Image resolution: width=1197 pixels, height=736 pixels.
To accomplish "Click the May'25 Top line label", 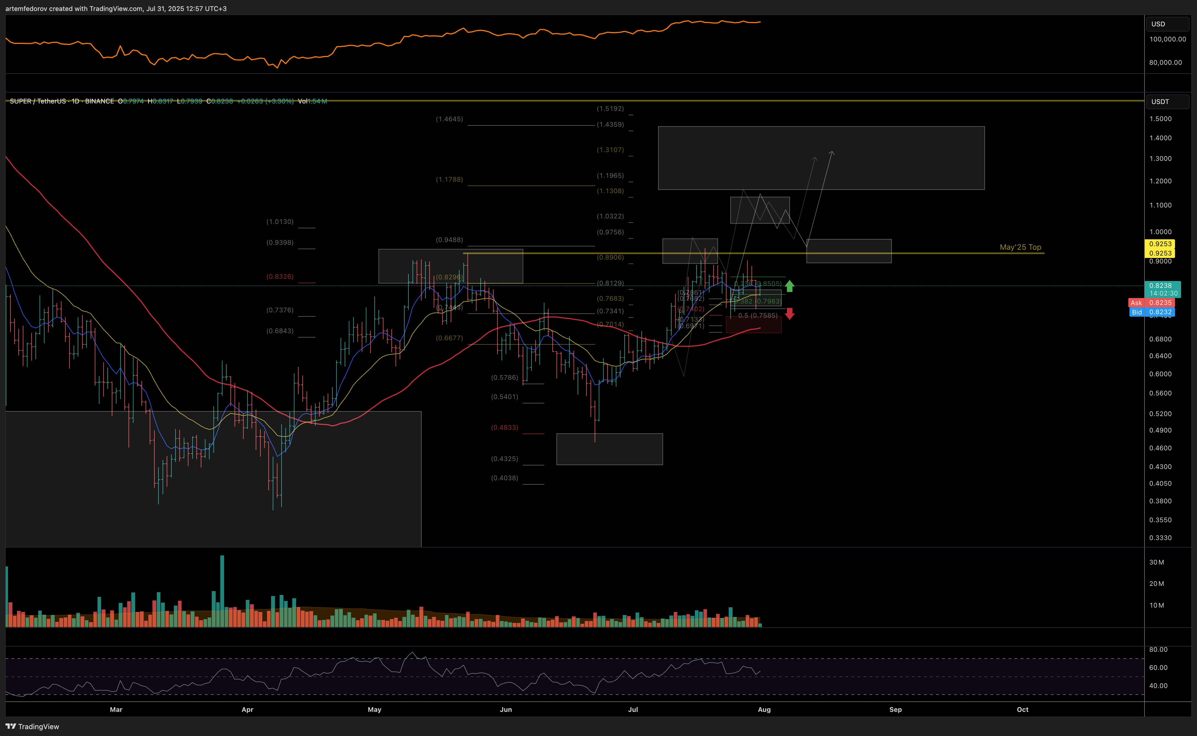I will point(1020,247).
